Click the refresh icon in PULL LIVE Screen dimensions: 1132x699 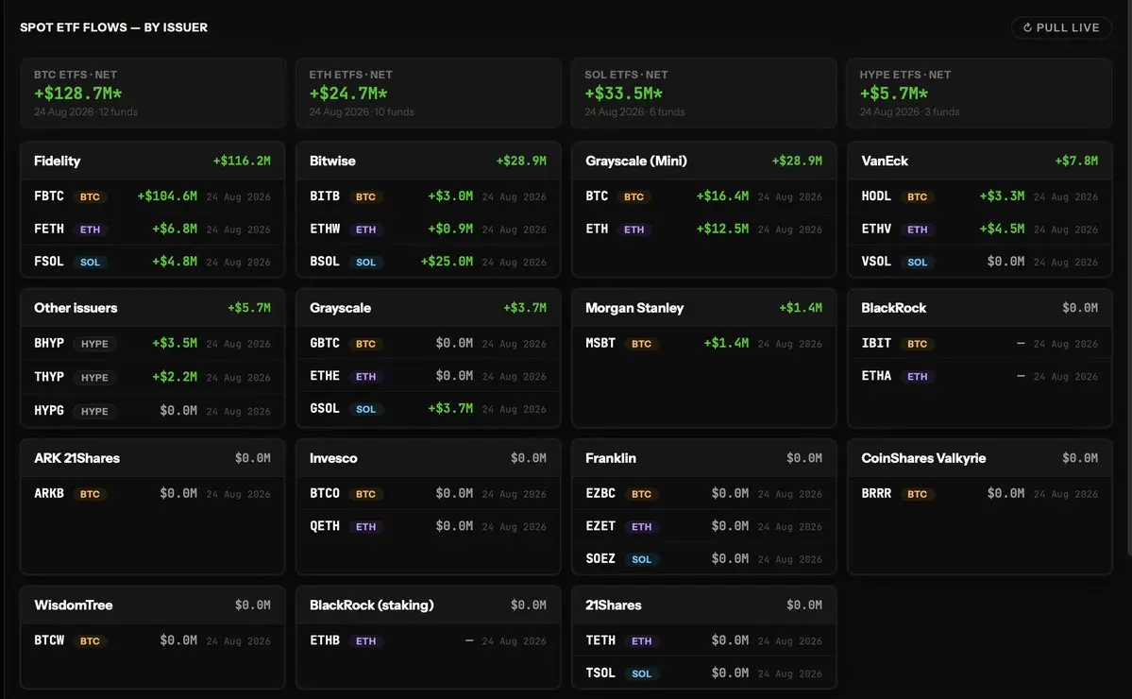click(x=1027, y=27)
